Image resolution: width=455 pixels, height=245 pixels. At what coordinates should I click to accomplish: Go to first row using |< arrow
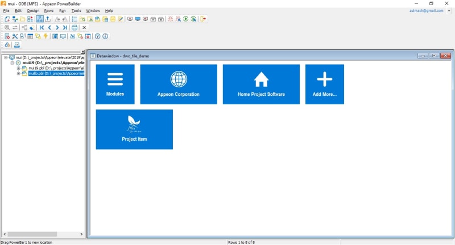(42, 27)
